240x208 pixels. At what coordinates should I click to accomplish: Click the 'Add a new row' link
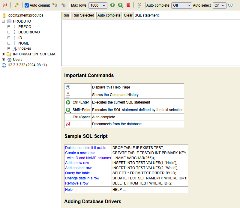(77, 163)
